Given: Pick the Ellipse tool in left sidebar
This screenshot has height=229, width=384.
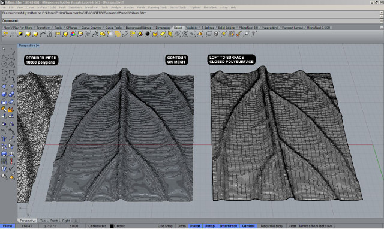Looking at the screenshot, I should 11,64.
